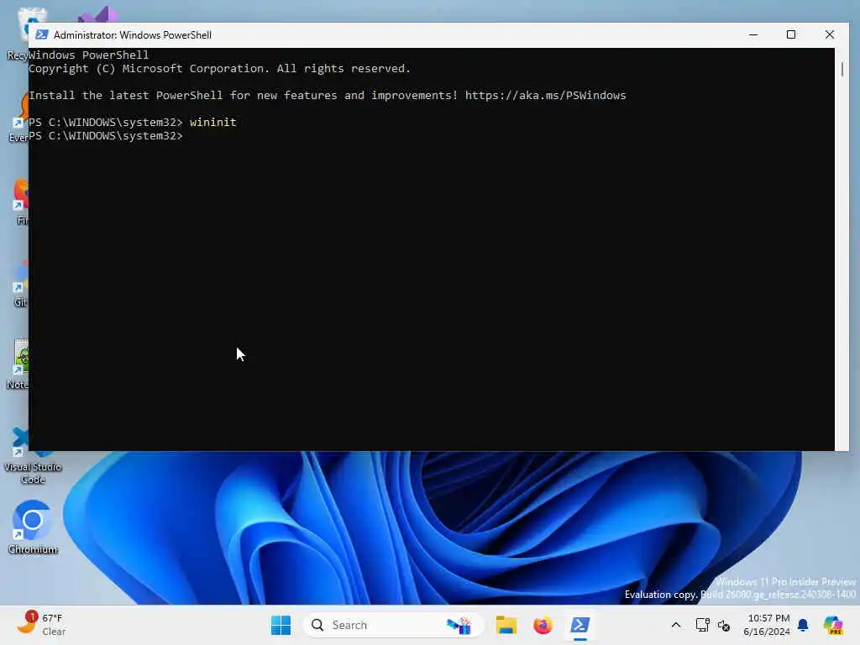
Task: Show hidden system tray icons
Action: (x=676, y=625)
